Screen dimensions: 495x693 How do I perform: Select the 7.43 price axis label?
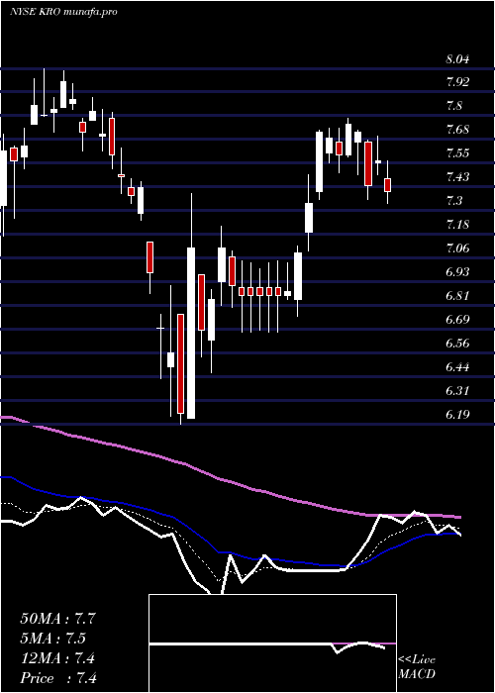pos(457,177)
